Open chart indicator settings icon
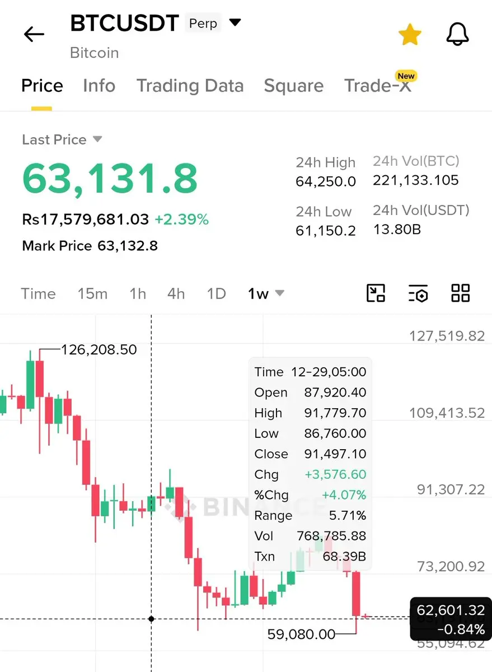Screen dimensions: 492x672 coord(418,293)
